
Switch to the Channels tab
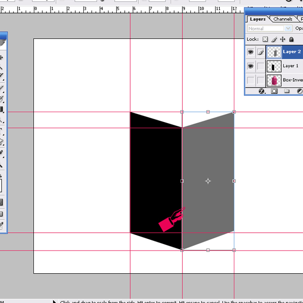coord(283,19)
